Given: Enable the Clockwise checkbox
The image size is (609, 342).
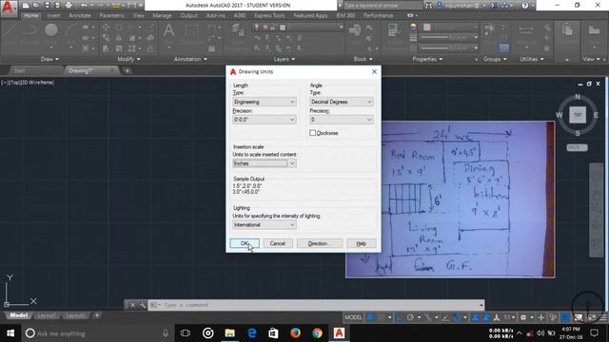Looking at the screenshot, I should pyautogui.click(x=313, y=133).
